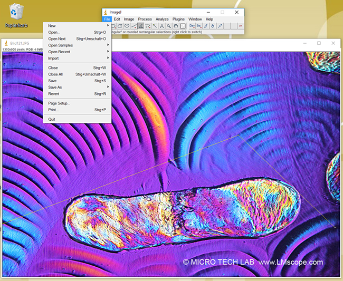Viewport: 343px width, 281px height.
Task: Select the Magnifying glass tool
Action: pos(169,26)
